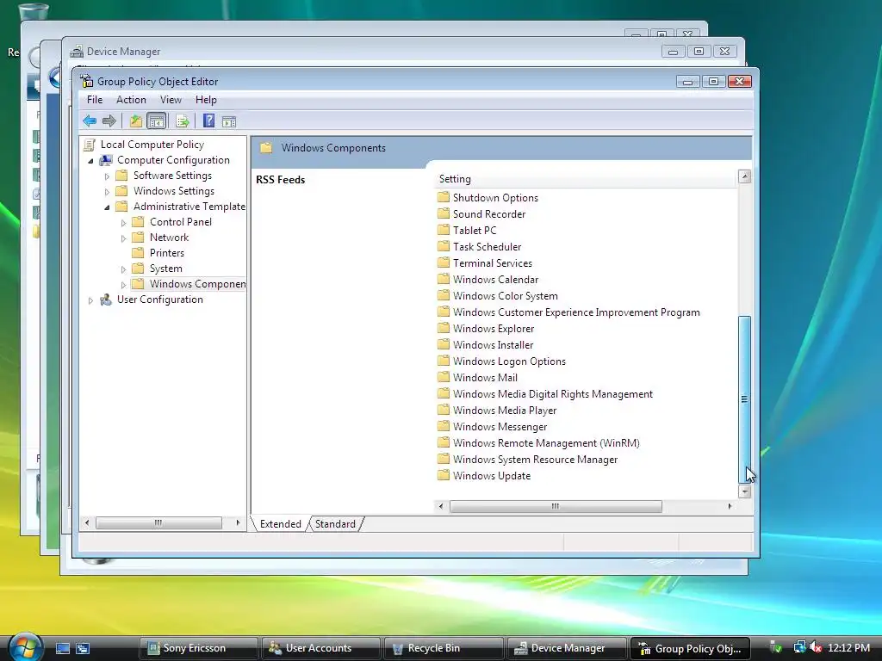Viewport: 882px width, 661px height.
Task: Select the Tablet PC folder icon
Action: pyautogui.click(x=444, y=230)
